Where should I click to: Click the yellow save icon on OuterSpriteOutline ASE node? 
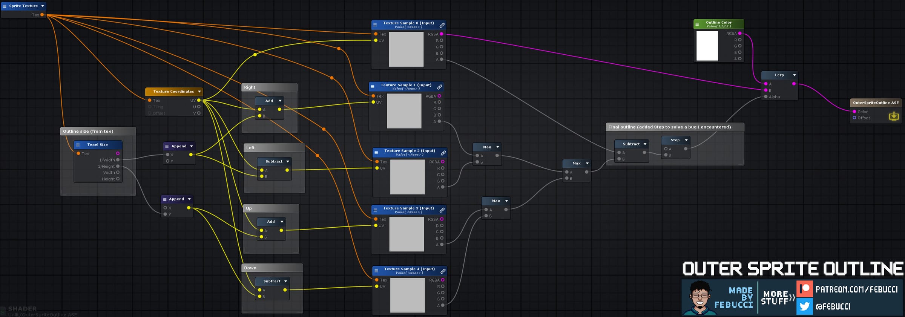tap(894, 116)
